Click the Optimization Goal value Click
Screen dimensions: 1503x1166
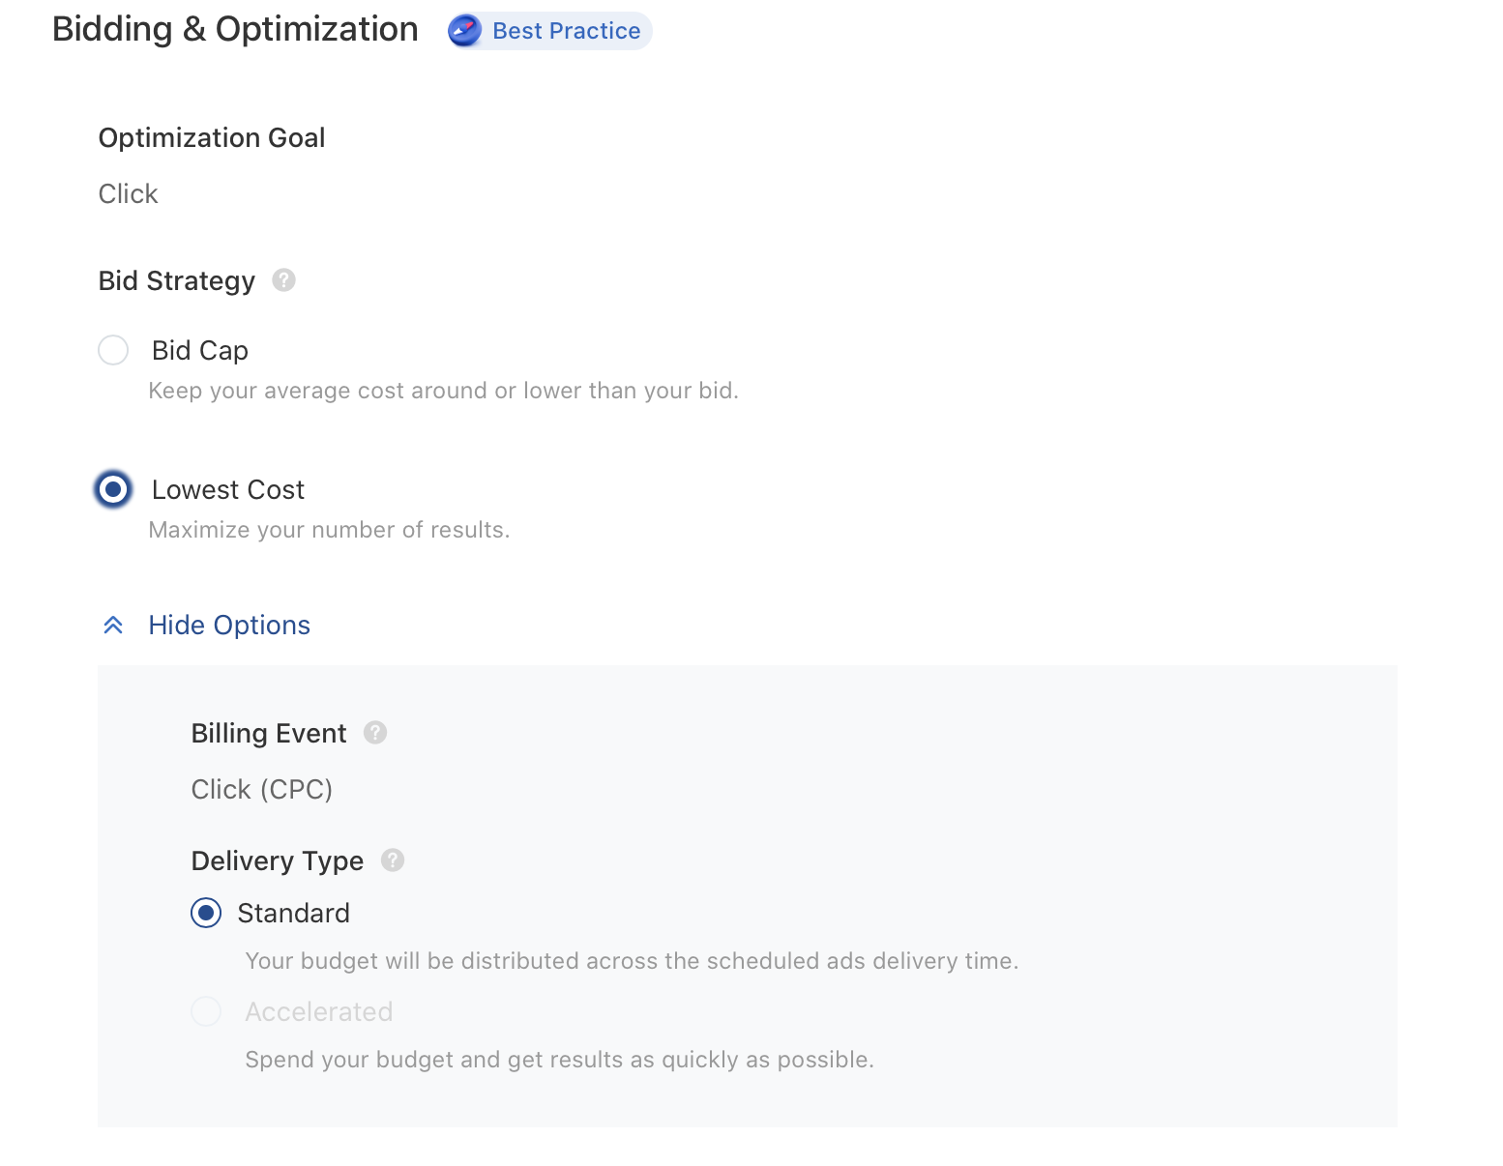tap(128, 193)
